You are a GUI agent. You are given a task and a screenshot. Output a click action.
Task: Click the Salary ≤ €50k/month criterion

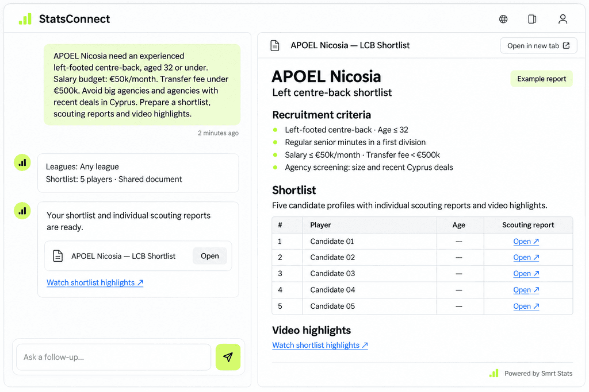click(362, 155)
